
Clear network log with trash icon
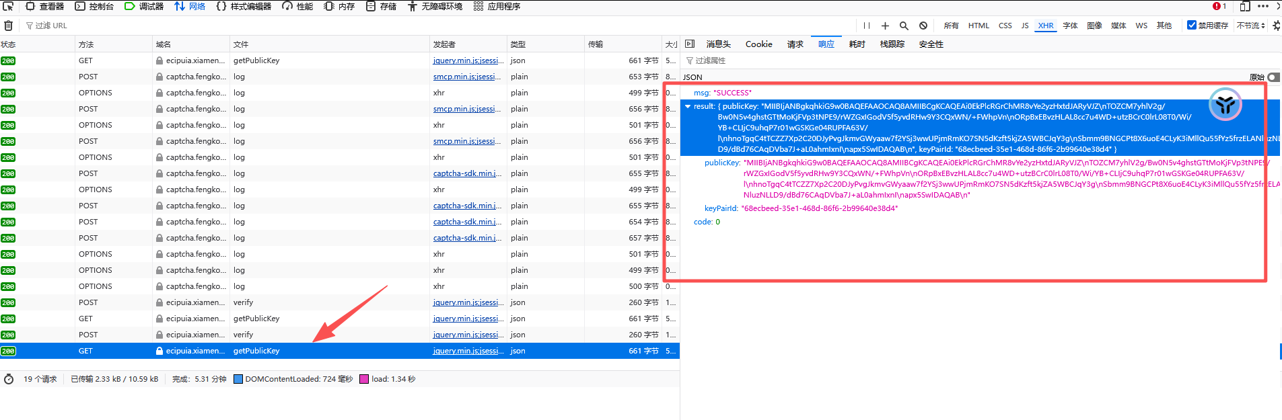click(8, 26)
